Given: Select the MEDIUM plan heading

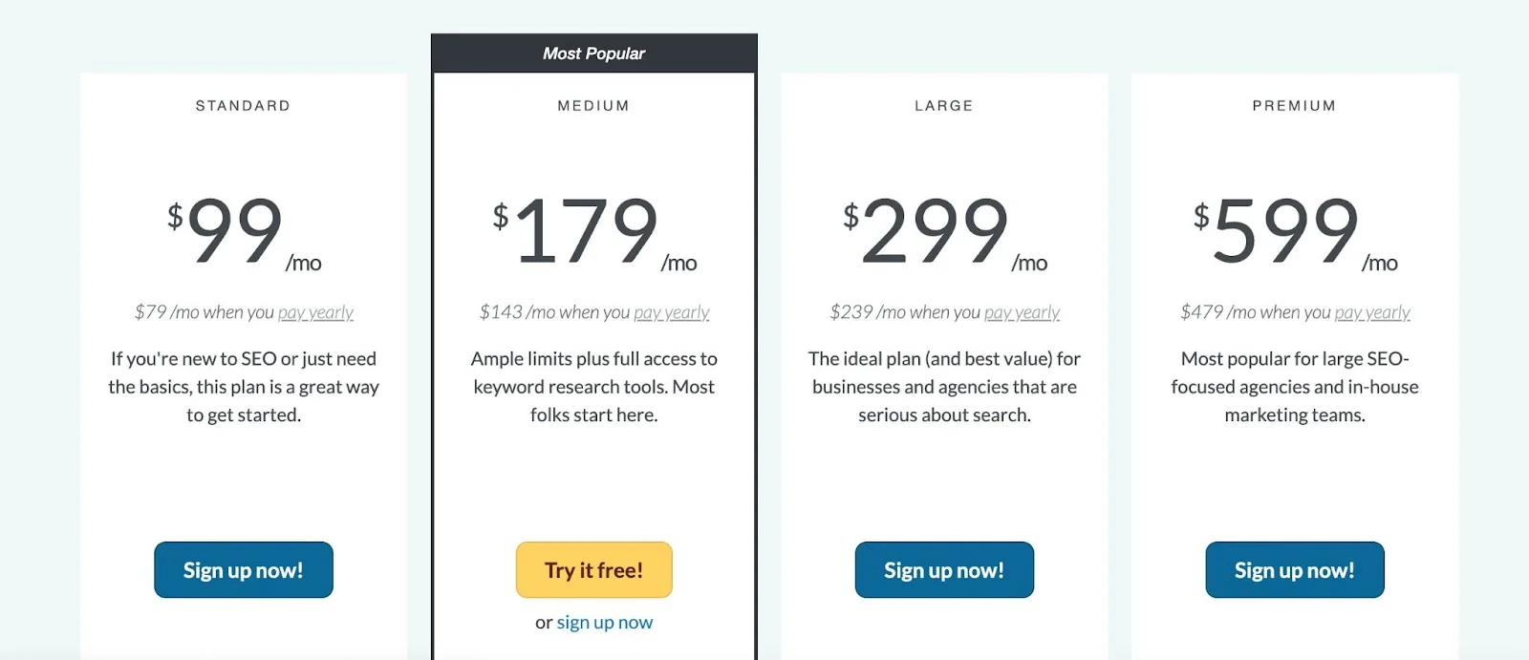Looking at the screenshot, I should [593, 106].
